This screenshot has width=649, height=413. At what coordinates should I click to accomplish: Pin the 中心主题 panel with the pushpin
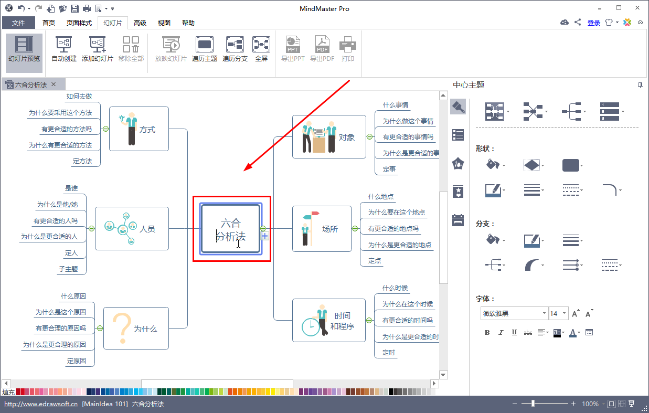[640, 85]
